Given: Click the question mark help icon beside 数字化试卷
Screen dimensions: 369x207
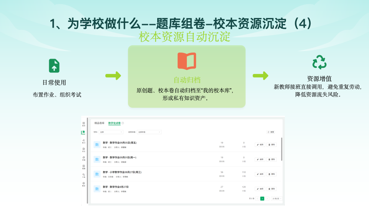Looking at the screenshot, I should pyautogui.click(x=123, y=123).
